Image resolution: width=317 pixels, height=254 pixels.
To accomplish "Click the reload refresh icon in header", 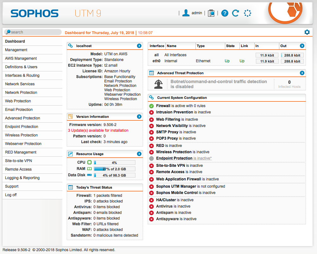I will pos(235,13).
